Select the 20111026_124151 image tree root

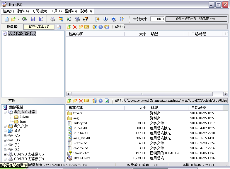(22, 34)
